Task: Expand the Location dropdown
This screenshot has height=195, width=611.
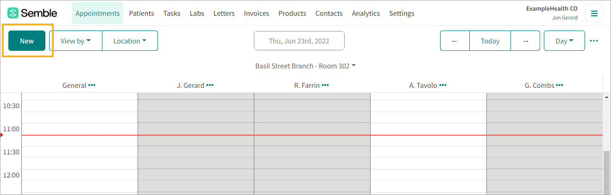Action: (130, 41)
